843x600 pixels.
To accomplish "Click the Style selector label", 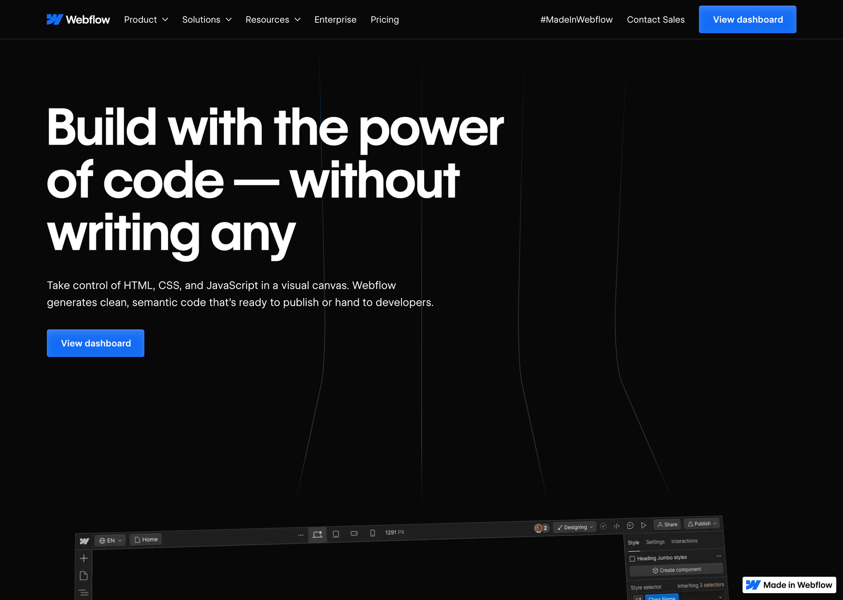I will (x=646, y=587).
